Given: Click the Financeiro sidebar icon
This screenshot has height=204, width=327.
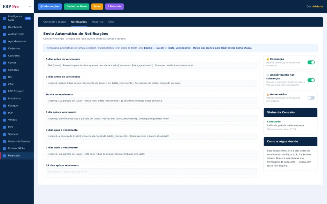Looking at the screenshot, I should click(4, 156).
